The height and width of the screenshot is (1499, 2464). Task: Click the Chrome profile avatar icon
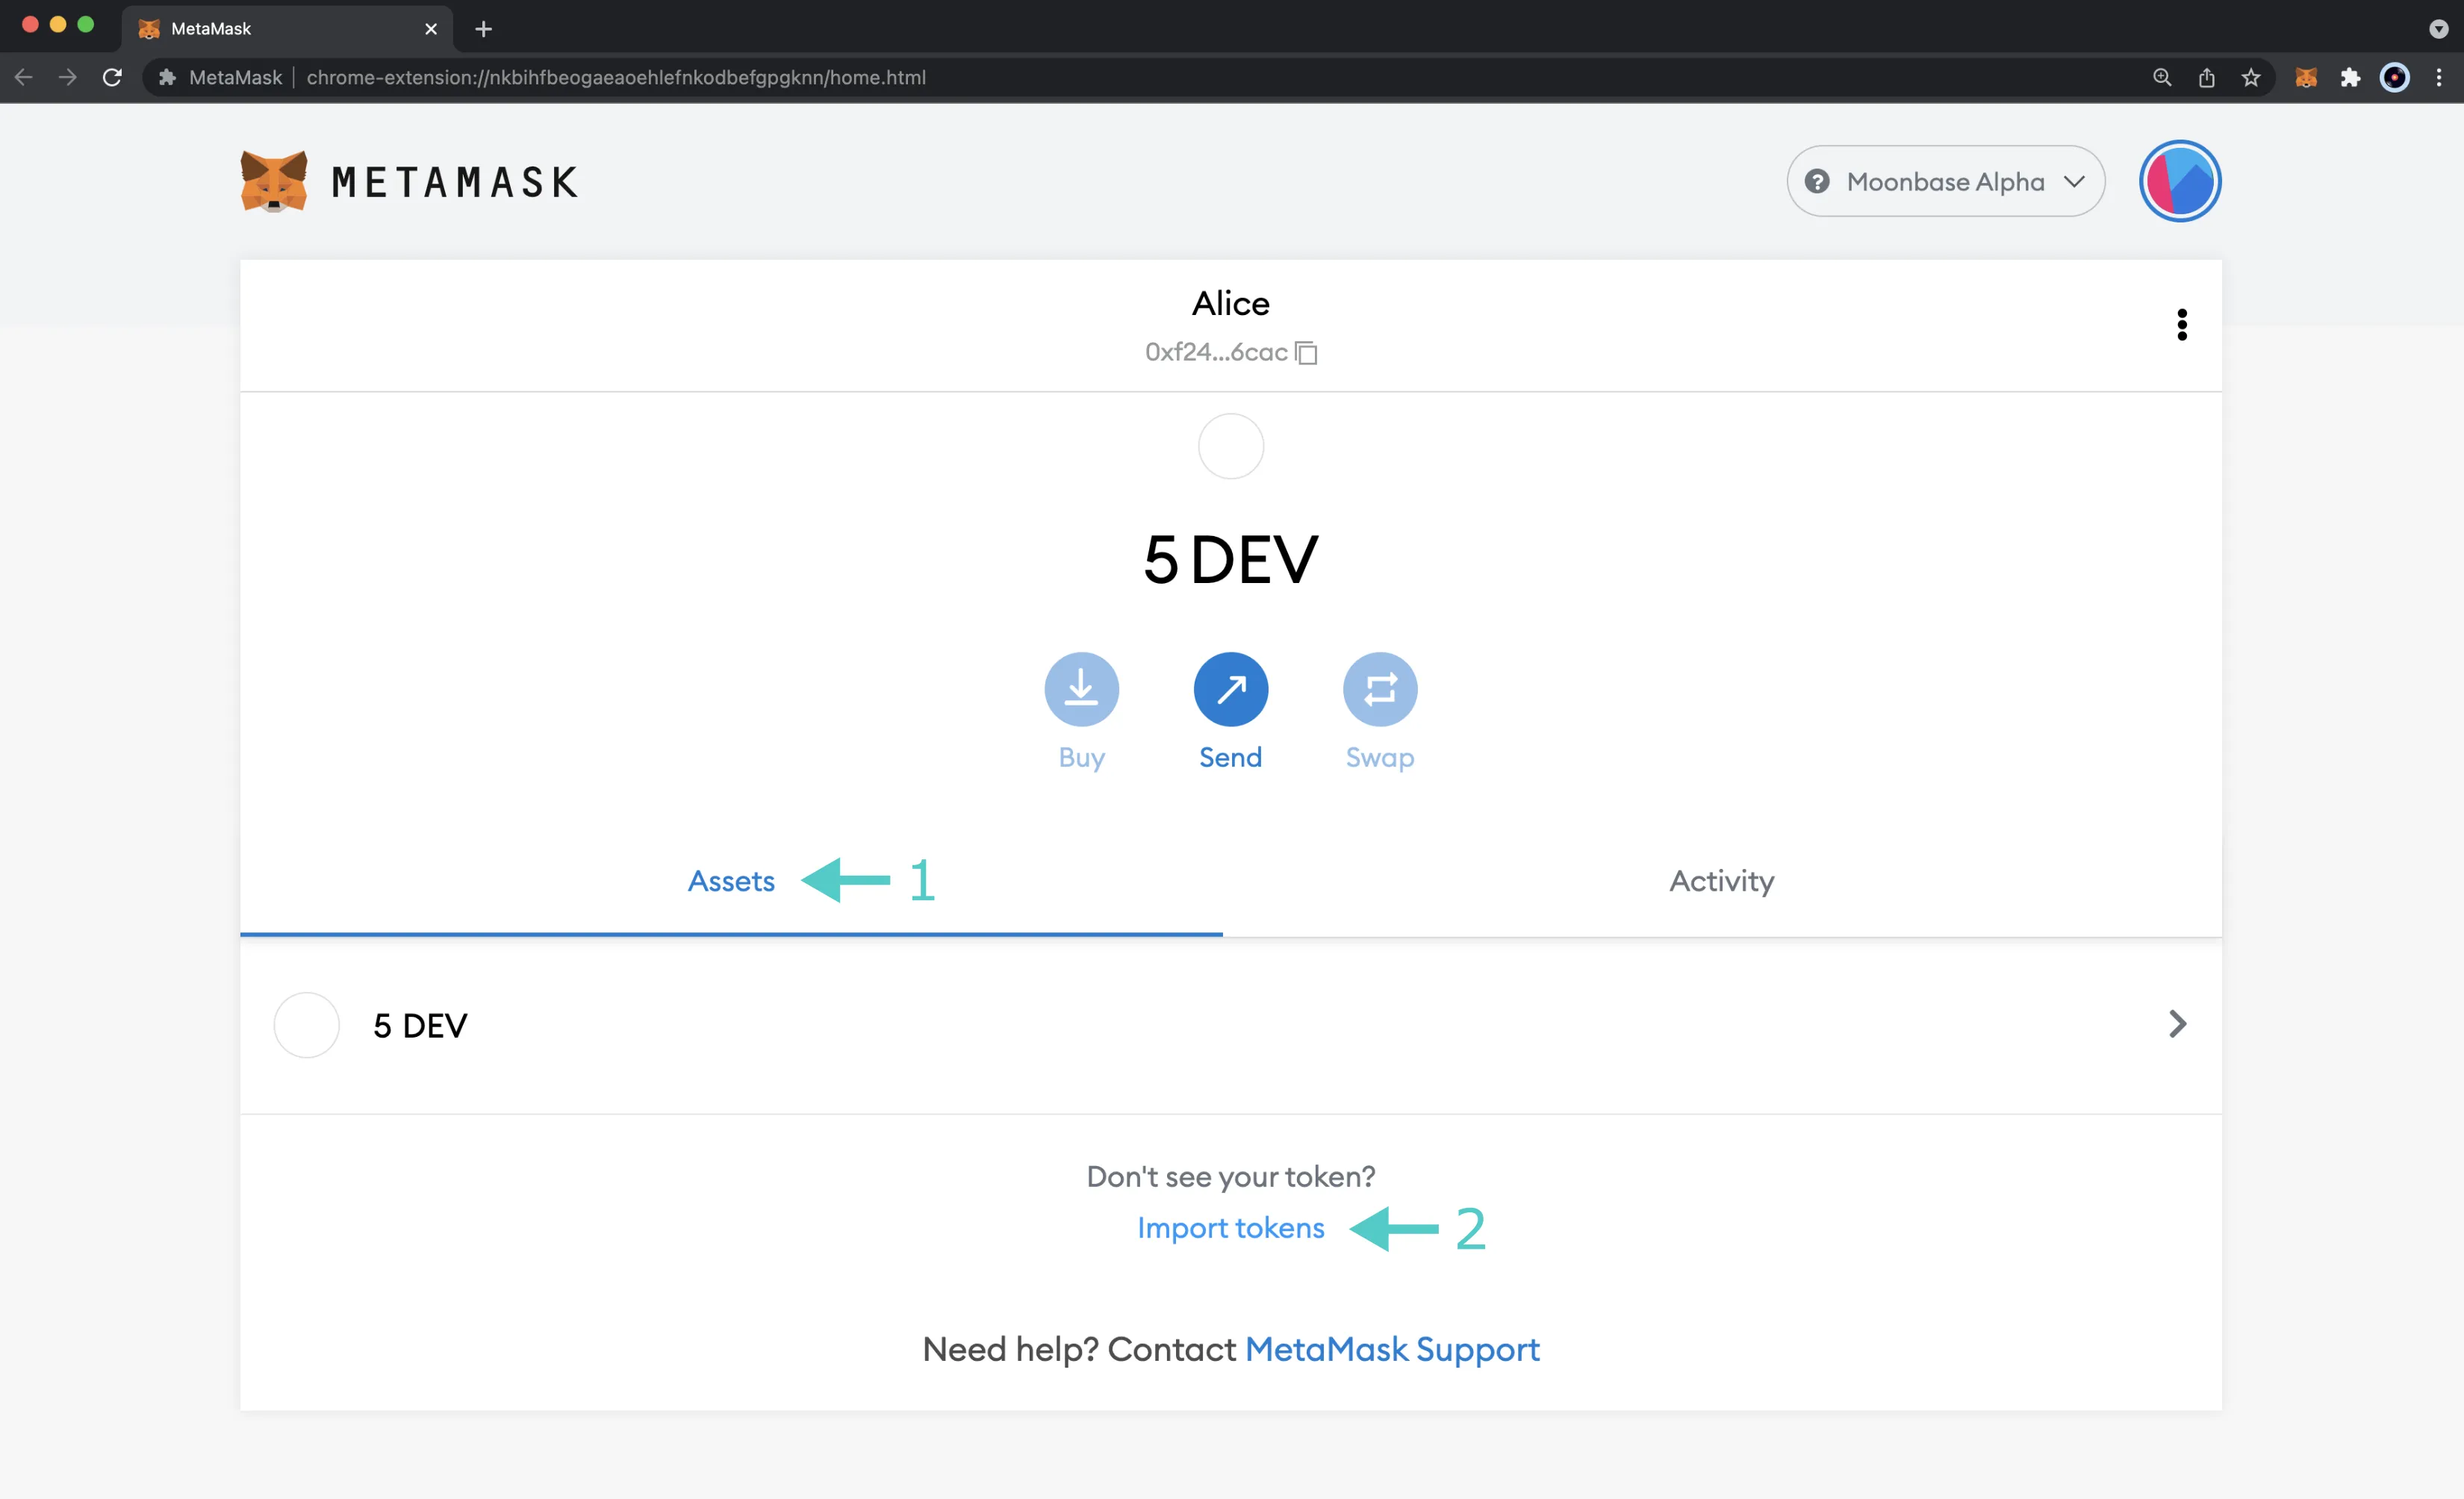pyautogui.click(x=2394, y=77)
